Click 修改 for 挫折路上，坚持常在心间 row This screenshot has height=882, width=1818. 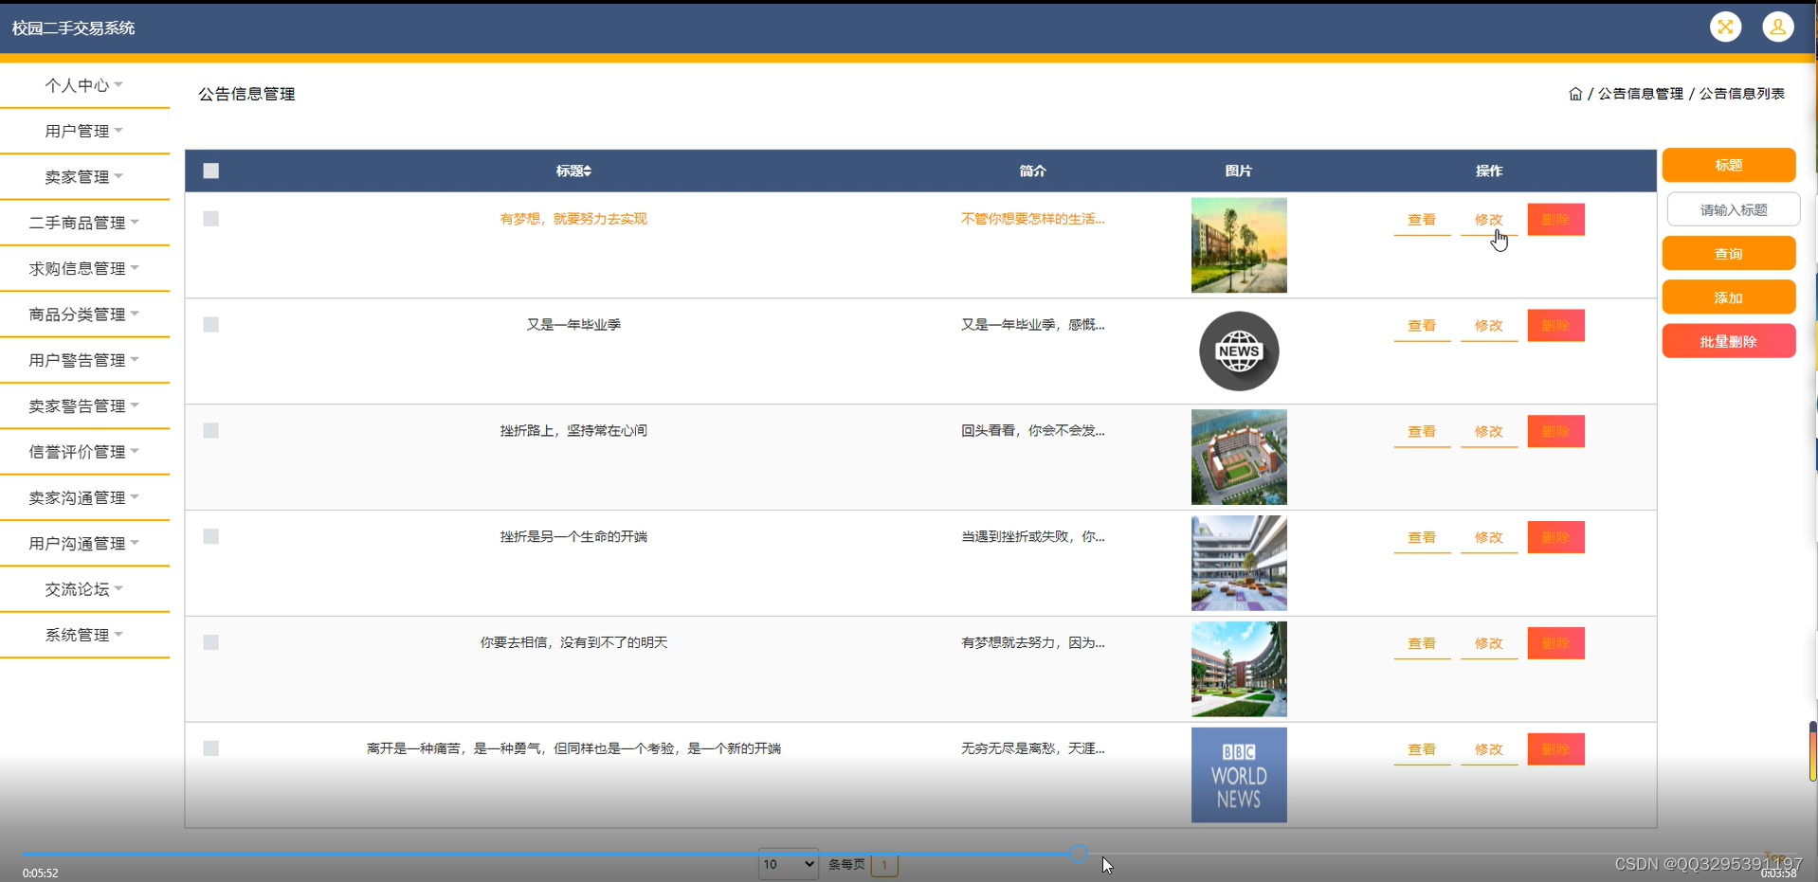click(1489, 432)
